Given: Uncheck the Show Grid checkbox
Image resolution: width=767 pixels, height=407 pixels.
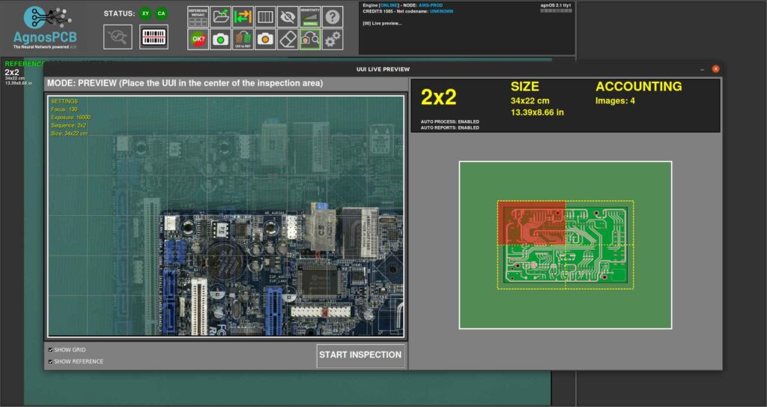Looking at the screenshot, I should coord(50,349).
